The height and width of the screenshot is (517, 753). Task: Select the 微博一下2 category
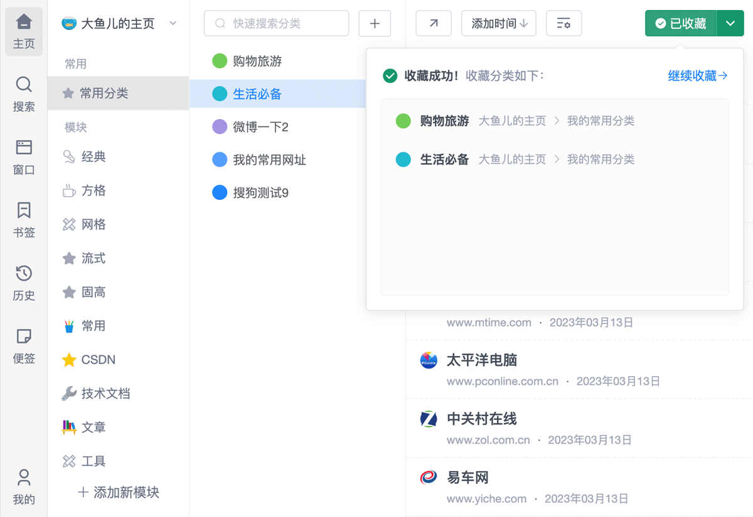(x=277, y=127)
